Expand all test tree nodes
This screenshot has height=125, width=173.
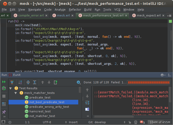point(35,82)
